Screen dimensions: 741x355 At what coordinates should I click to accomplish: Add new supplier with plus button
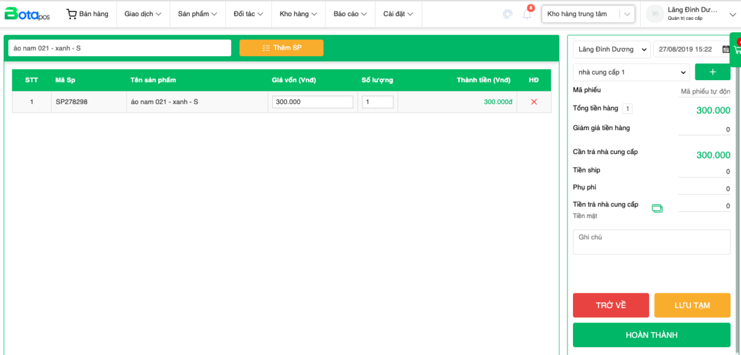[712, 72]
